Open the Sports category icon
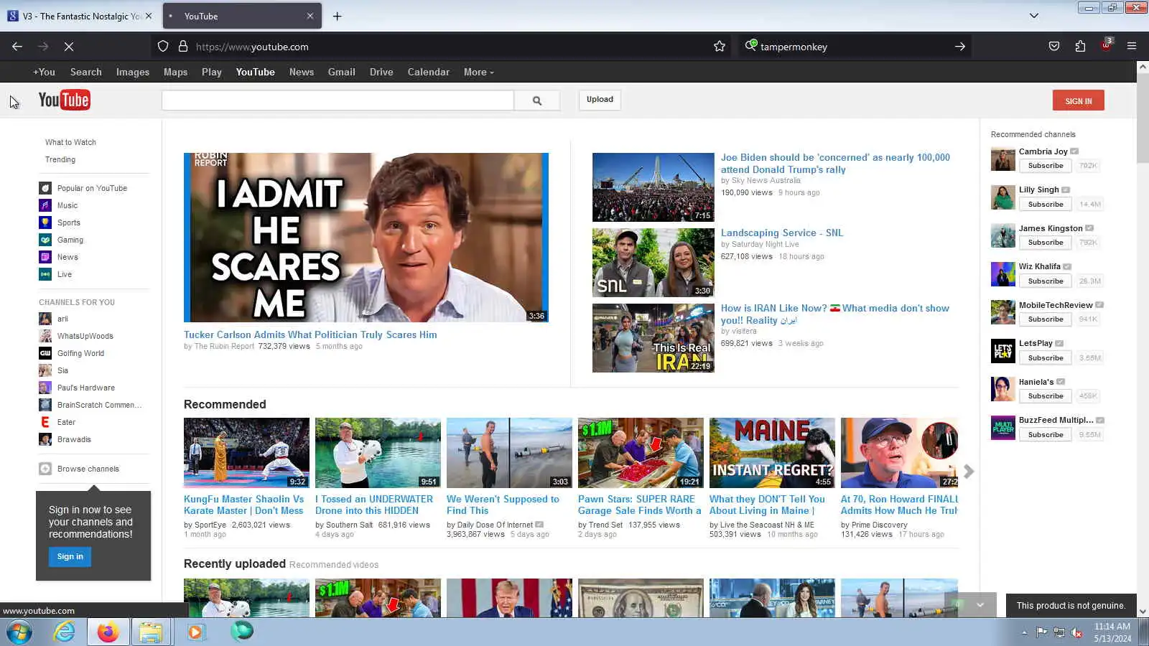This screenshot has width=1149, height=646. [x=45, y=223]
